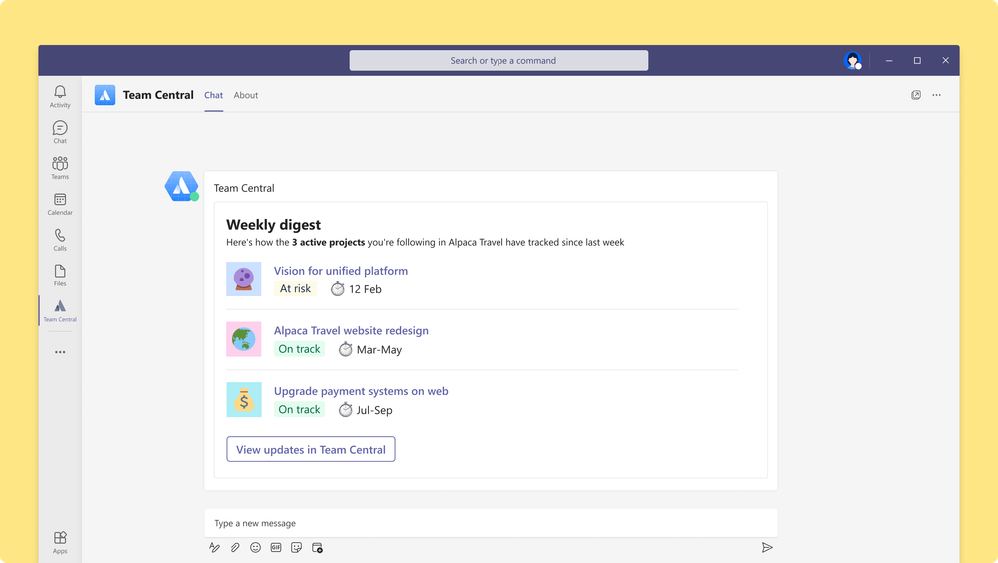The height and width of the screenshot is (563, 998).
Task: Show more apps ellipsis in sidebar
Action: (x=60, y=351)
